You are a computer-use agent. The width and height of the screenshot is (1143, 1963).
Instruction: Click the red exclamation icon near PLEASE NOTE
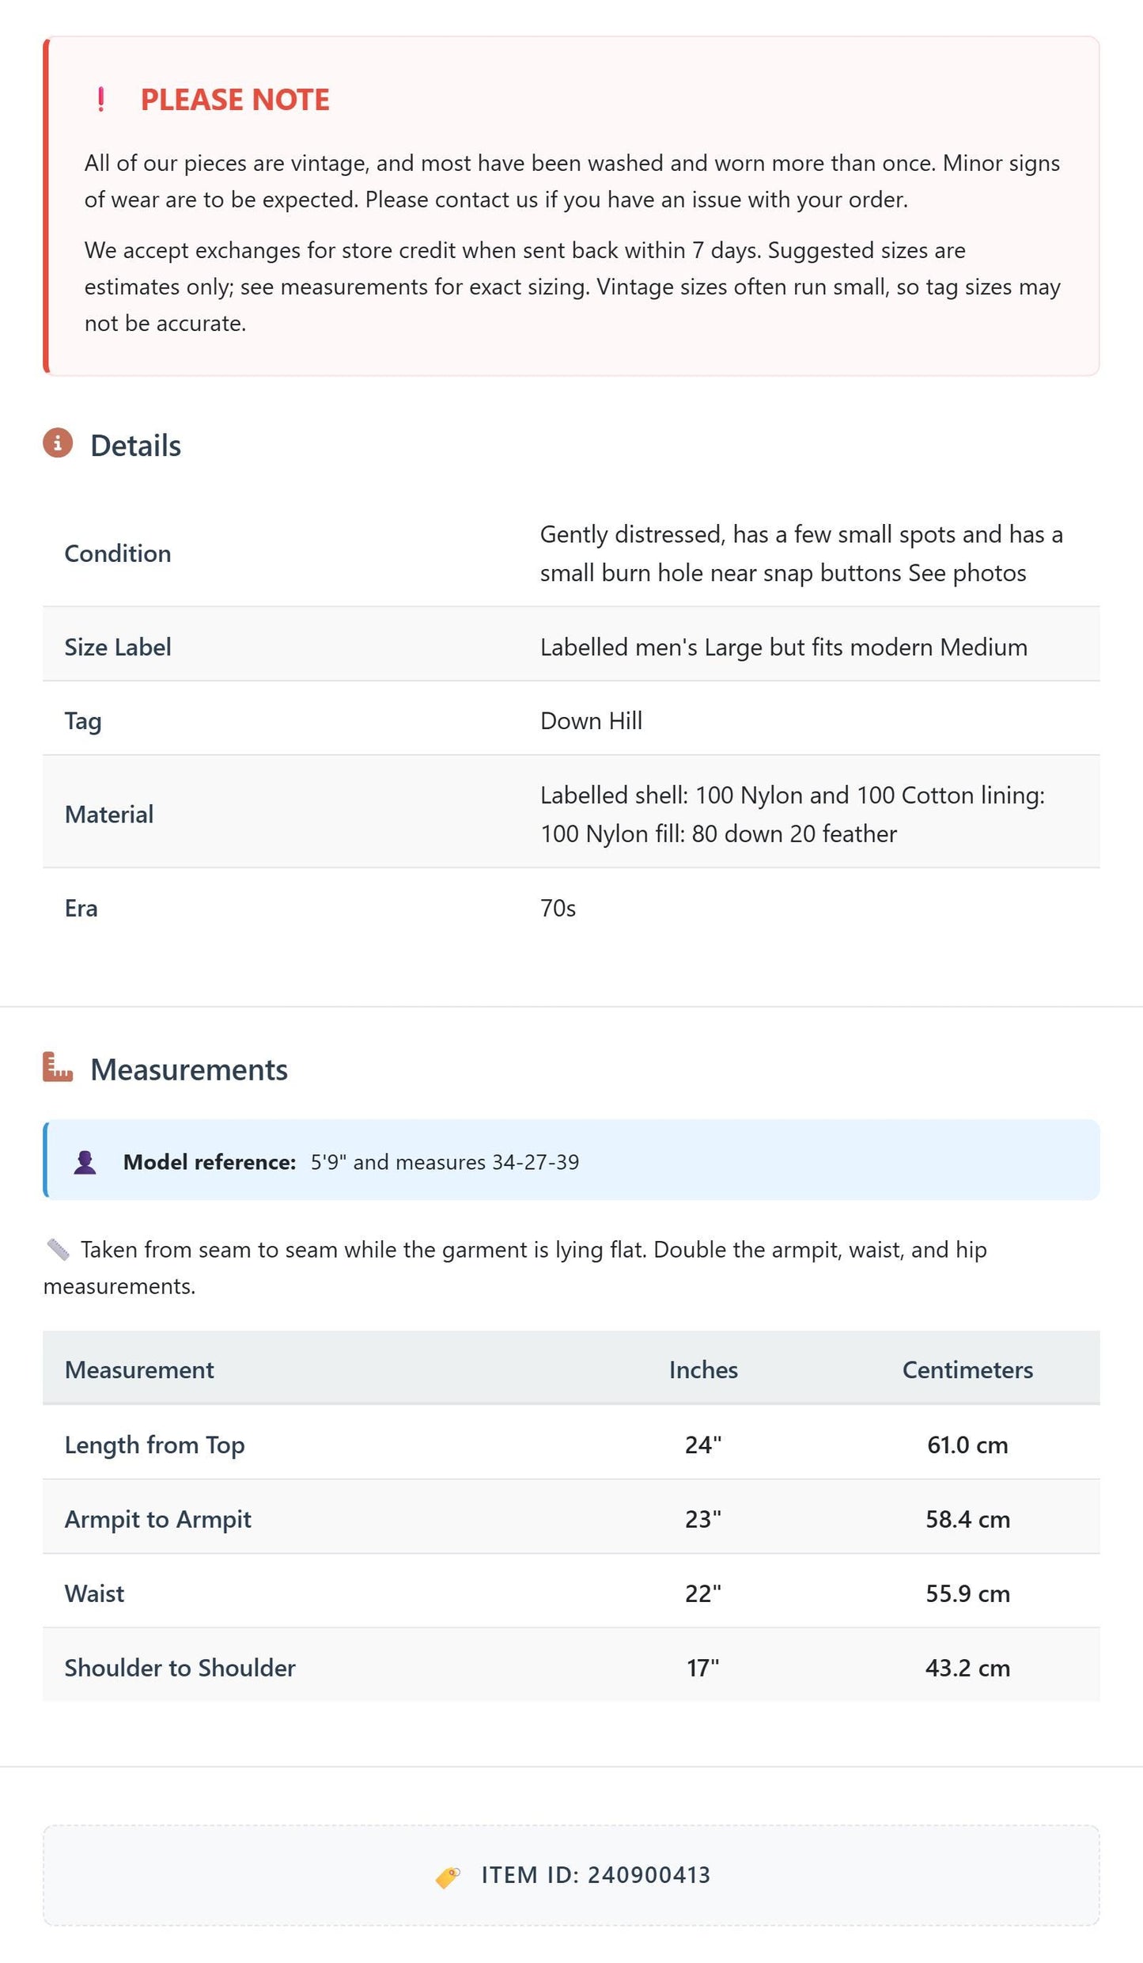[x=100, y=100]
